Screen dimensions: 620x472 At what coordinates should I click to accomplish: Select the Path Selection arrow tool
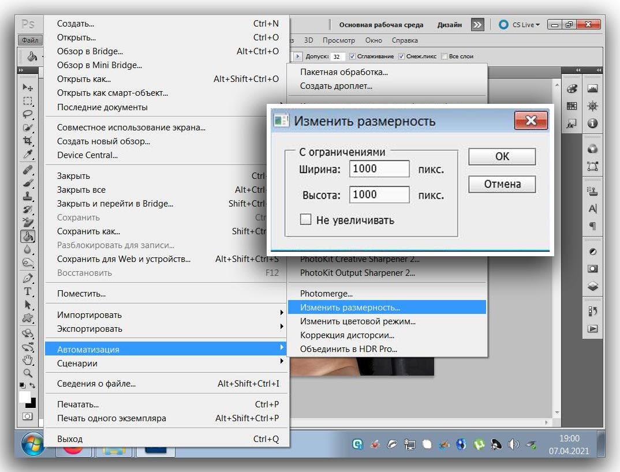pyautogui.click(x=27, y=305)
